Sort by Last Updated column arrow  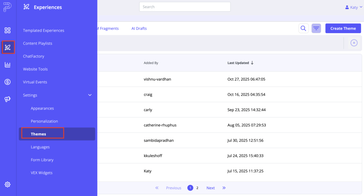(252, 63)
